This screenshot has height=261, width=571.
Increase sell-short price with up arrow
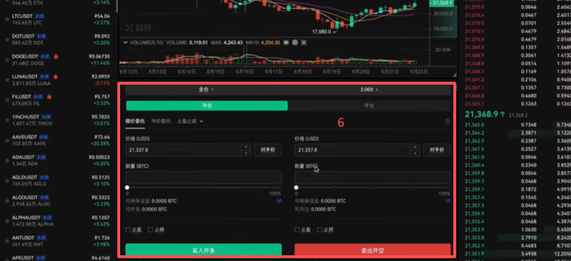point(415,146)
